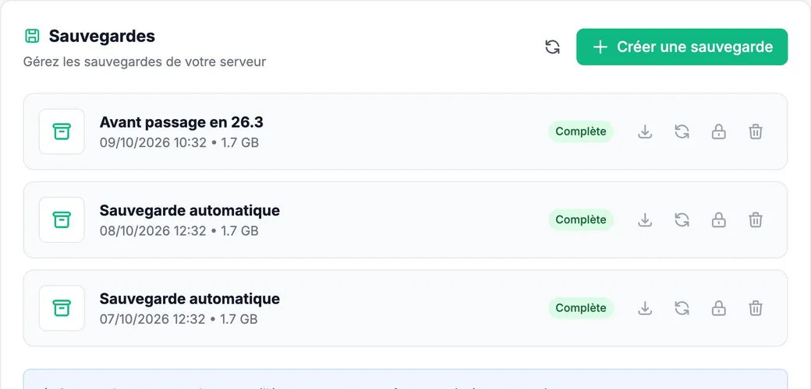Click the text 07/10/2026 12:32 • 1.7 GB
The width and height of the screenshot is (811, 389).
(179, 319)
